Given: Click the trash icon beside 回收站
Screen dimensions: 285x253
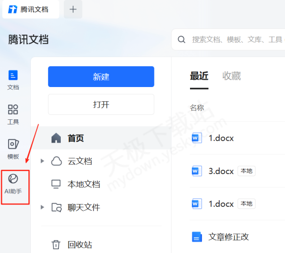Looking at the screenshot, I should click(56, 244).
